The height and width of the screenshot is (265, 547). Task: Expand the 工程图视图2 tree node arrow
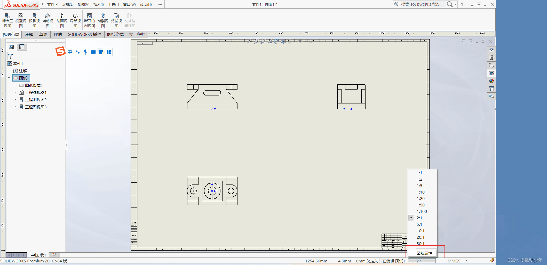pos(15,100)
